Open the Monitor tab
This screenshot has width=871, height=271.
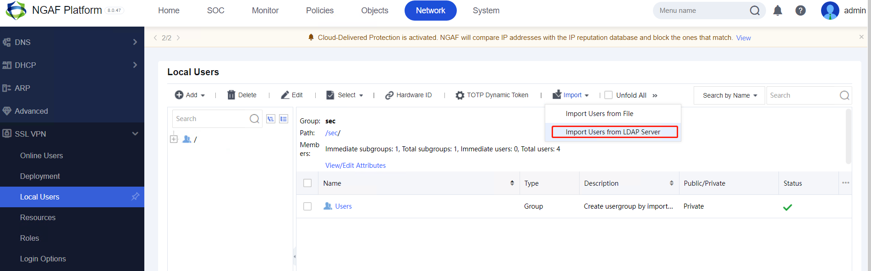click(265, 11)
